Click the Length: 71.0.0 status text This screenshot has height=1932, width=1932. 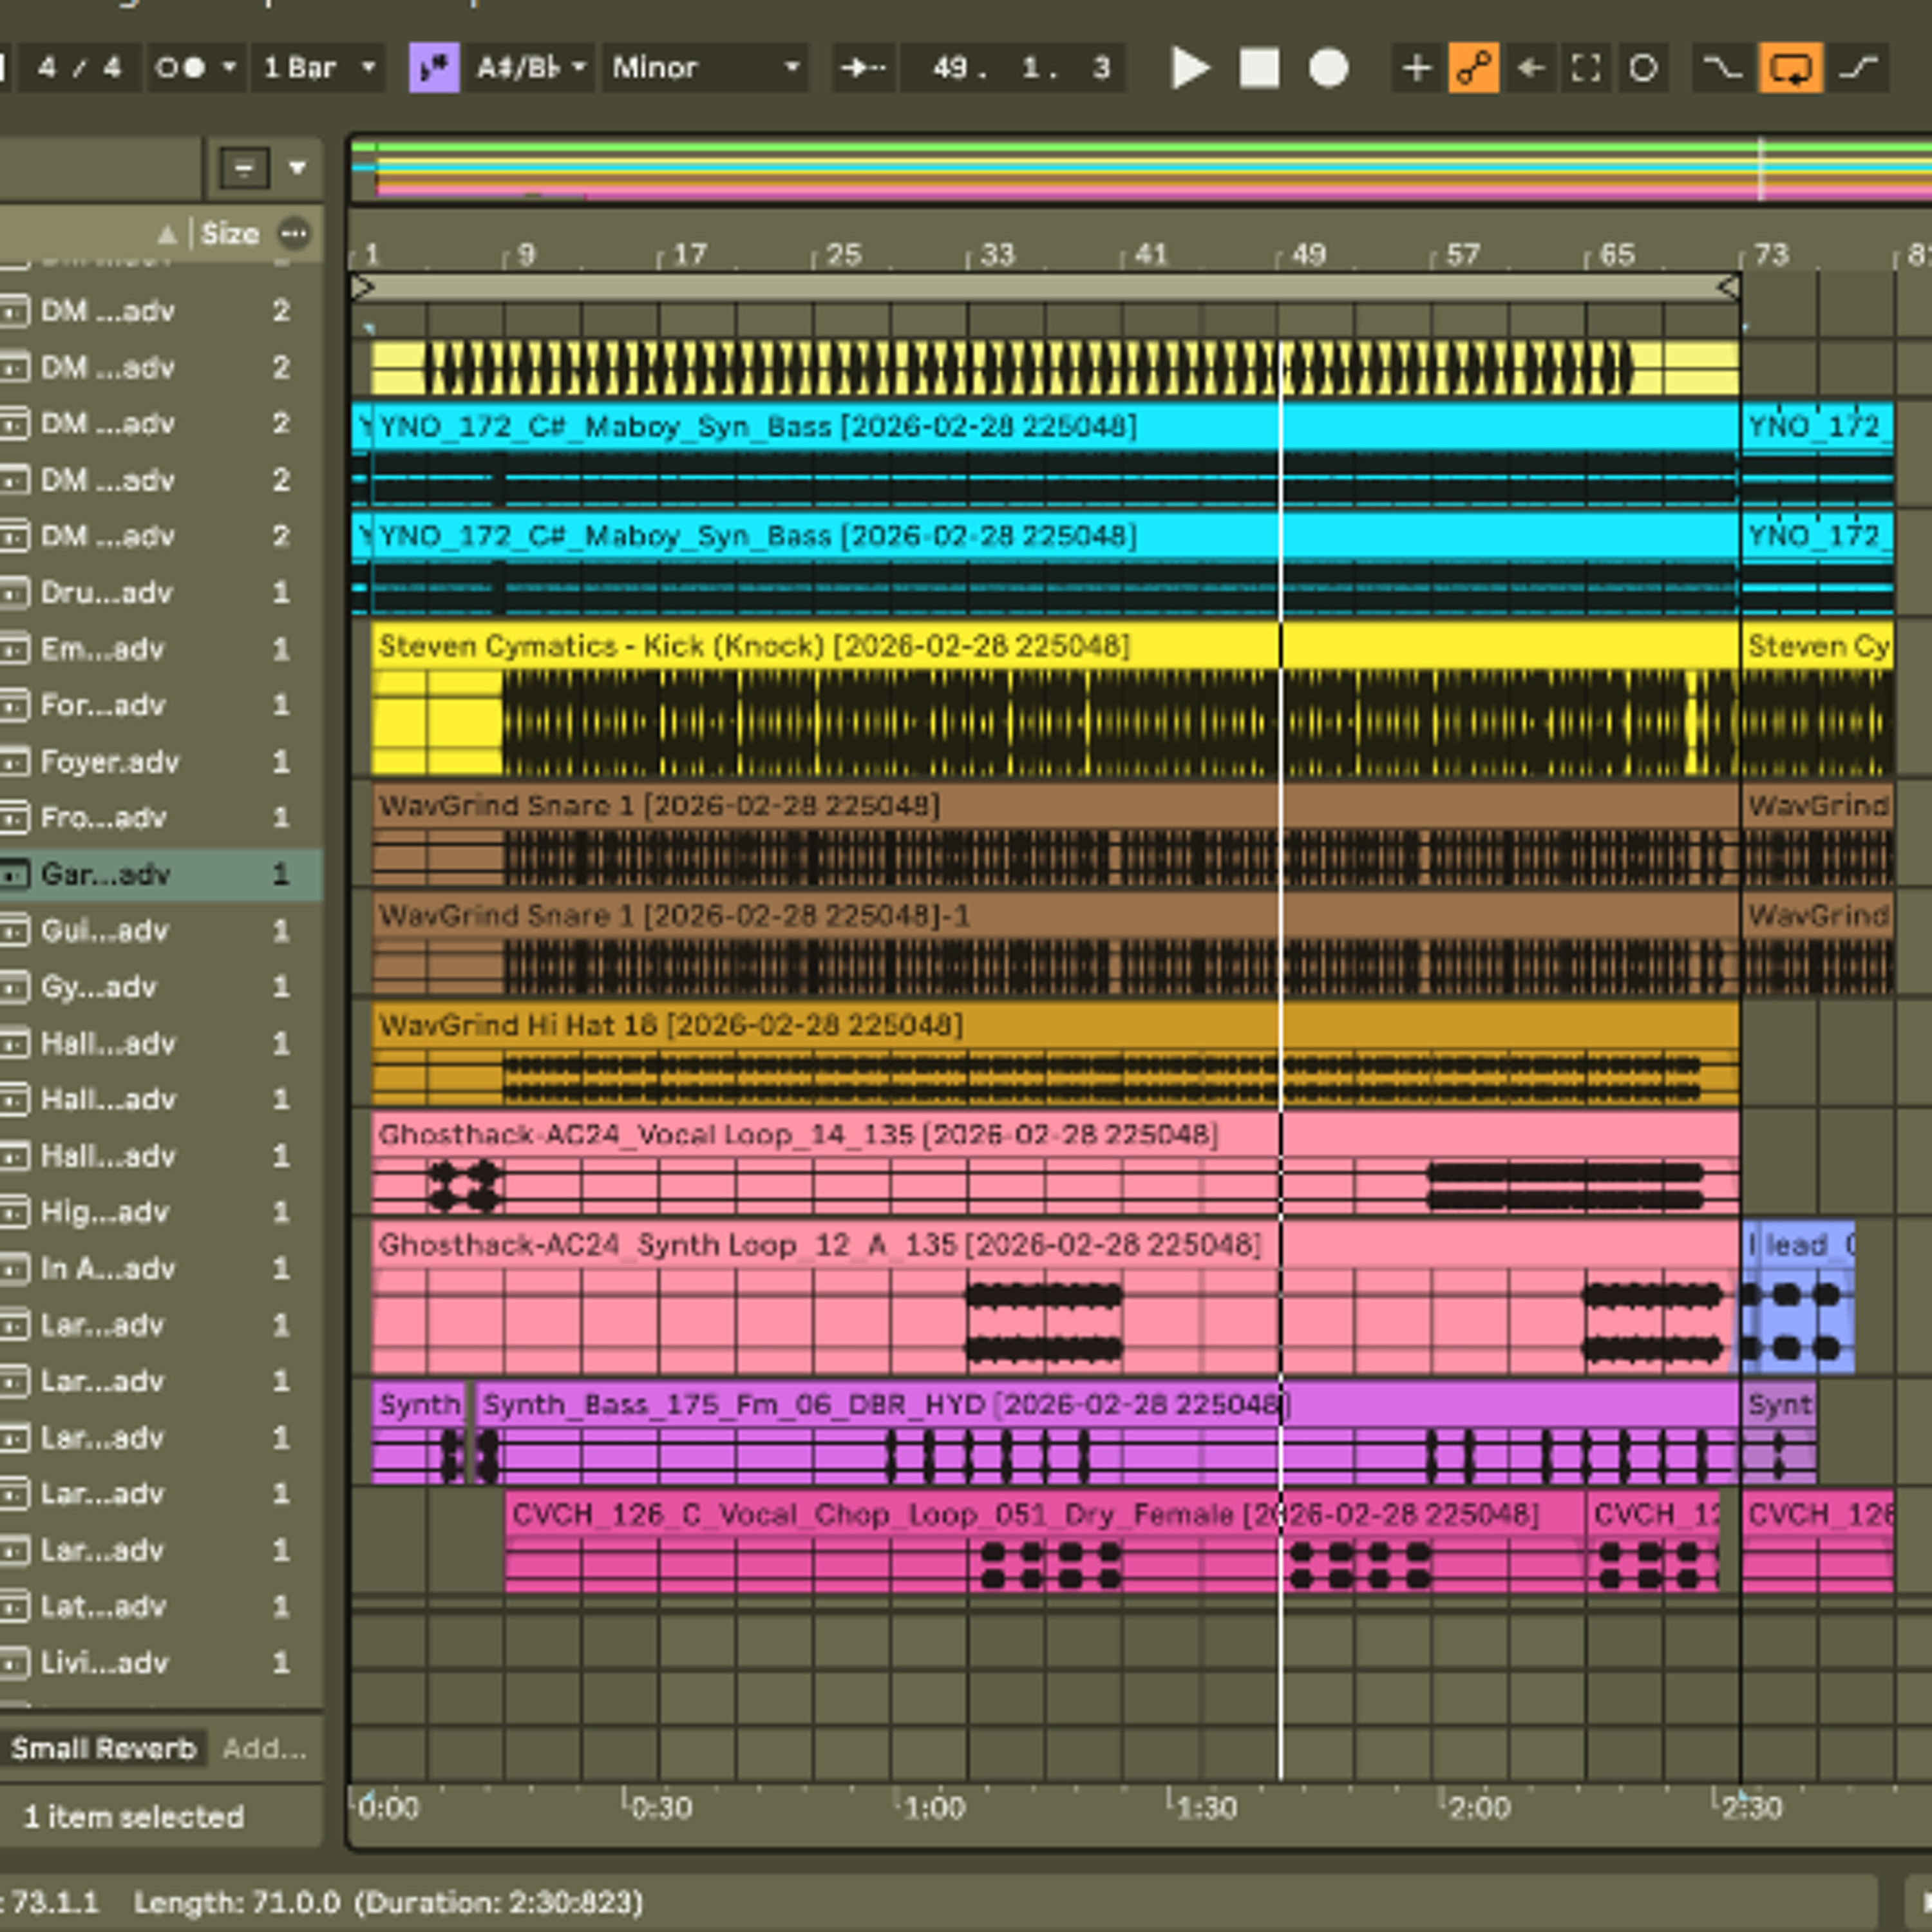point(237,1902)
